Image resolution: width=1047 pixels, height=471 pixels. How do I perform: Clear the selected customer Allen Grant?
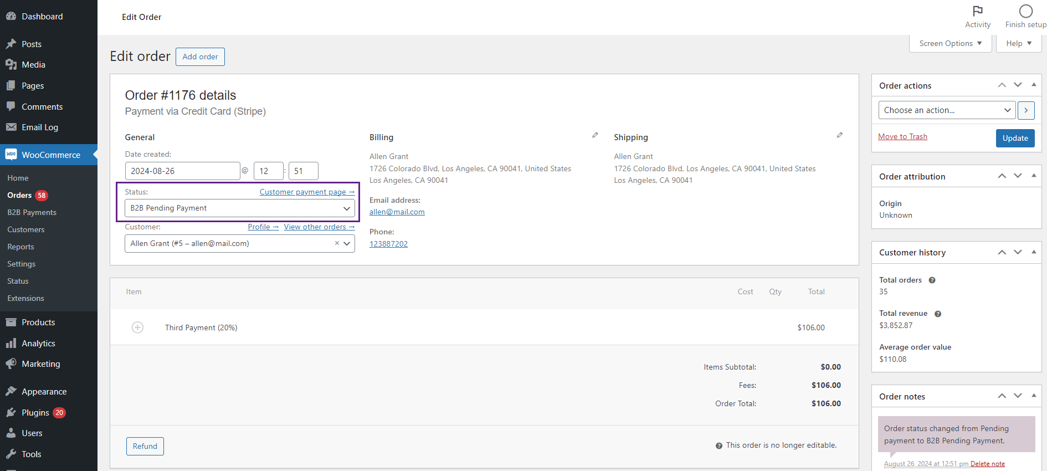[x=337, y=243]
